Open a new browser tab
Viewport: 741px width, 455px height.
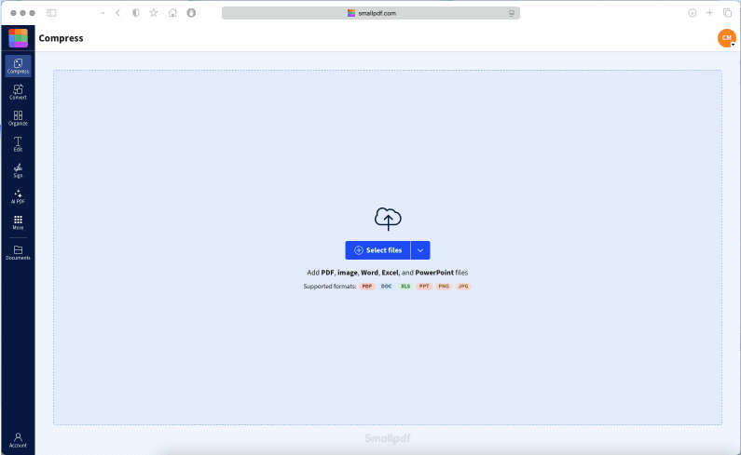(x=709, y=13)
